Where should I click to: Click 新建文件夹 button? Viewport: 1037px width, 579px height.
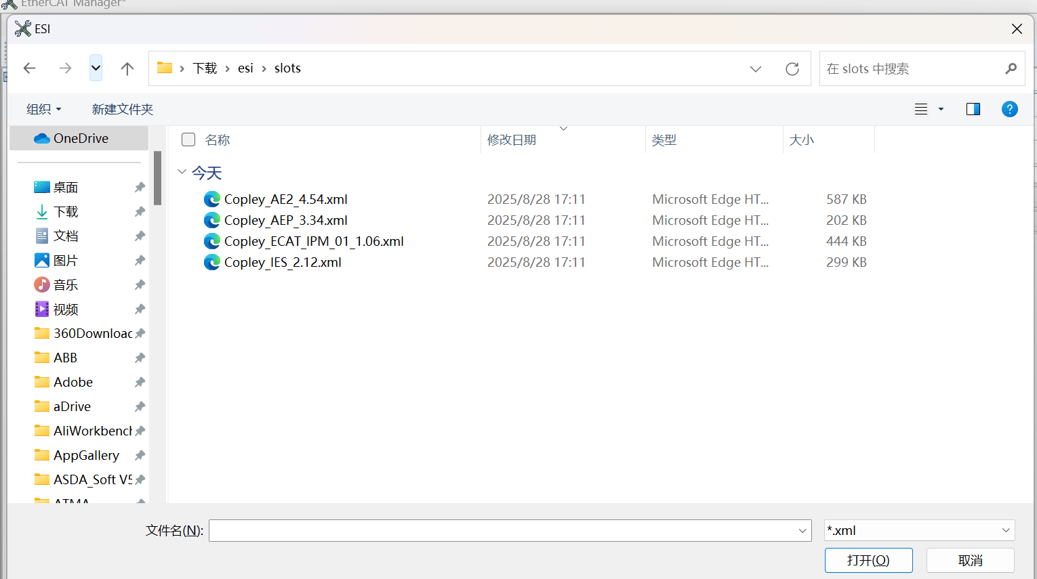coord(123,109)
